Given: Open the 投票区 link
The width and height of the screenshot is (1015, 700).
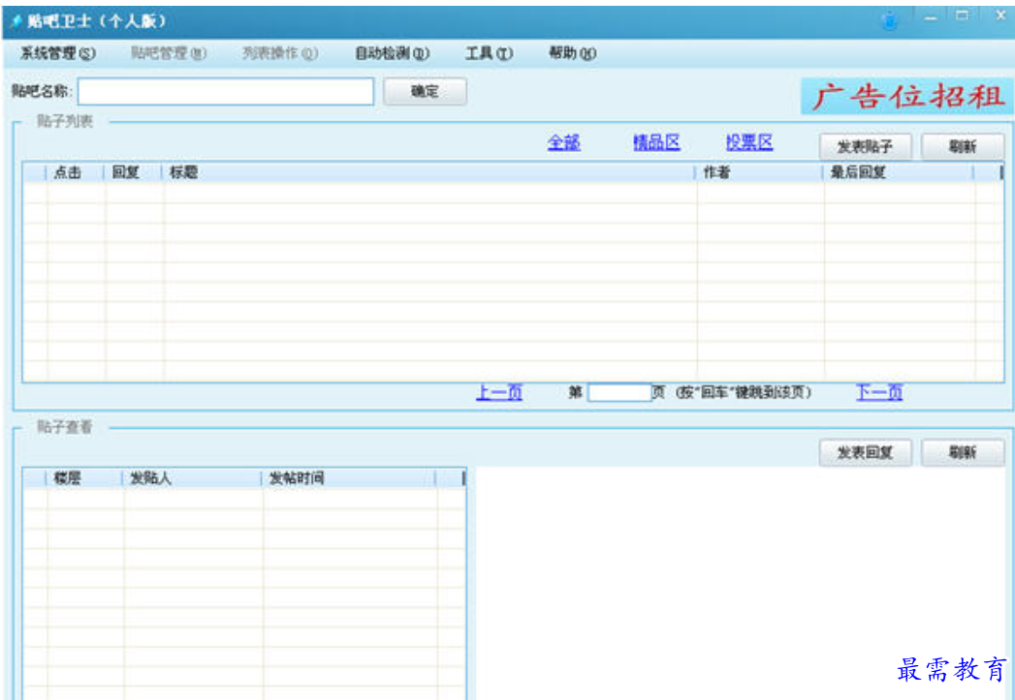Looking at the screenshot, I should [x=749, y=143].
